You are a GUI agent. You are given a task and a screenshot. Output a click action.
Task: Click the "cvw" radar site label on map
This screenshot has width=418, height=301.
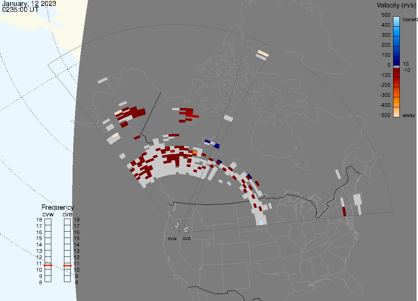(172, 238)
